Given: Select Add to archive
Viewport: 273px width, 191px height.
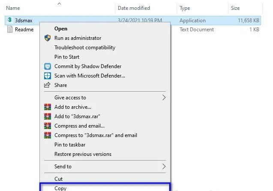Looking at the screenshot, I should [105, 107].
